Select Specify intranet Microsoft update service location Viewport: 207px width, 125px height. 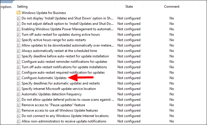click(59, 89)
